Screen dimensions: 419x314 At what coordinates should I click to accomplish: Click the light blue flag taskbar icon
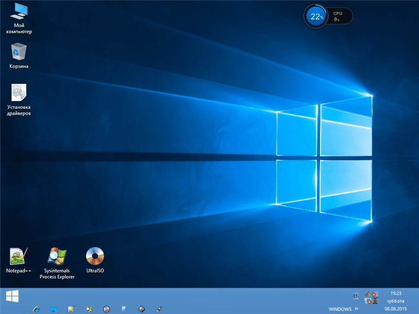(124, 309)
